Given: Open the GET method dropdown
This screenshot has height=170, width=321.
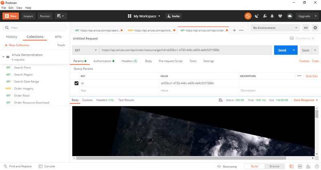Looking at the screenshot, I should click(x=86, y=50).
